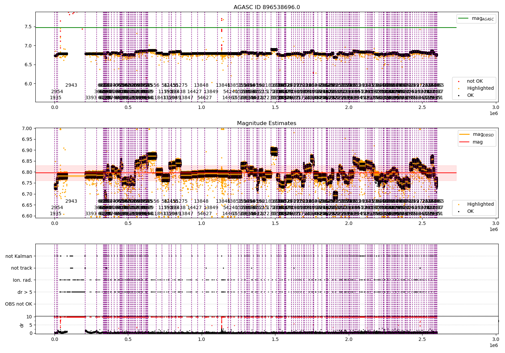The image size is (505, 353).
Task: Click y-axis tick 6.65 in Magnitude Estimates plot
Action: click(x=27, y=205)
